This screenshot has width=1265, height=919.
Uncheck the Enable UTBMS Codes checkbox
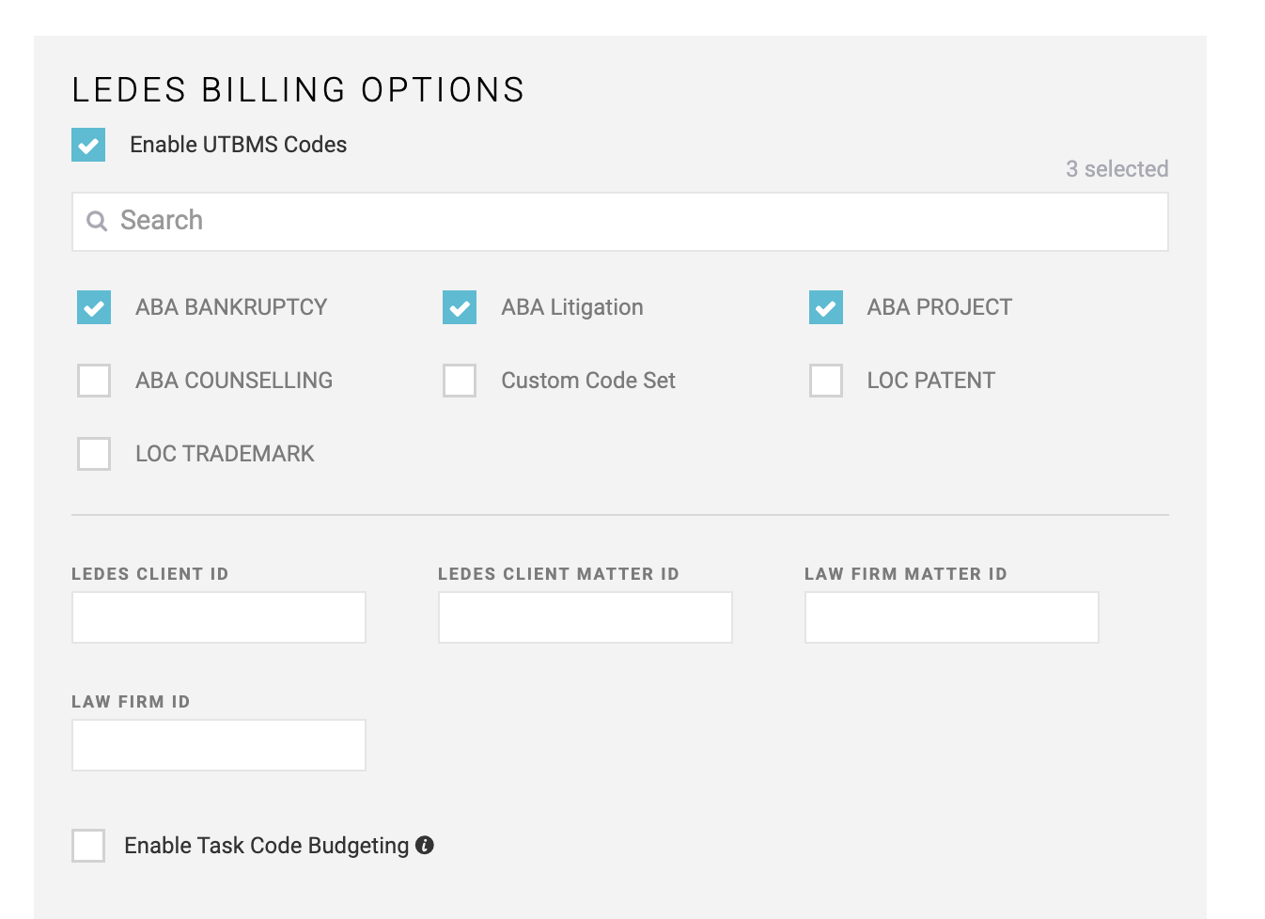click(x=87, y=145)
